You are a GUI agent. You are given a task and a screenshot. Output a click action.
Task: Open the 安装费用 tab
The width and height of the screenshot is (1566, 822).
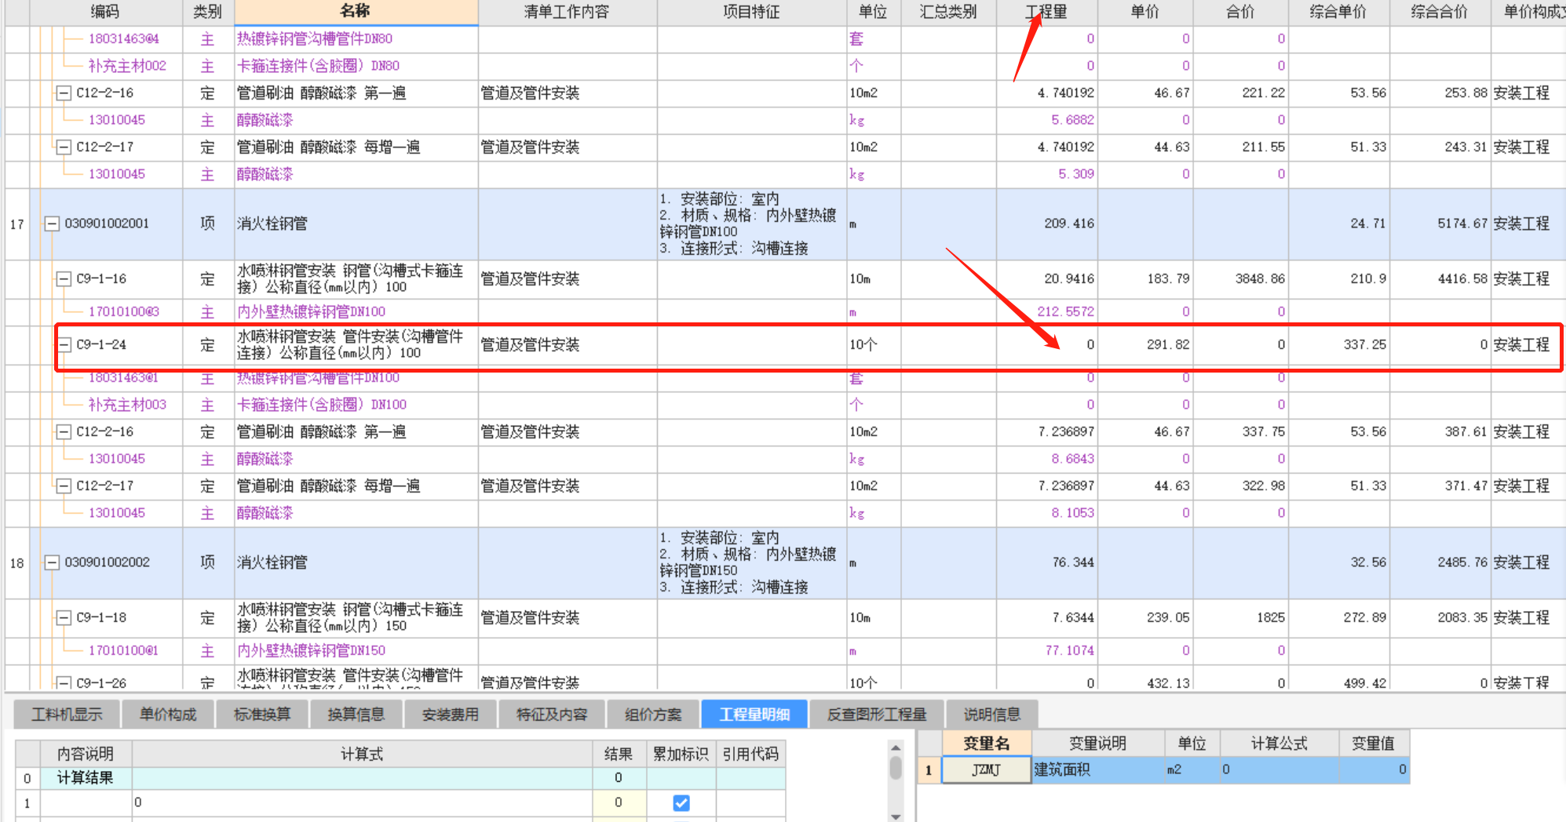[451, 715]
